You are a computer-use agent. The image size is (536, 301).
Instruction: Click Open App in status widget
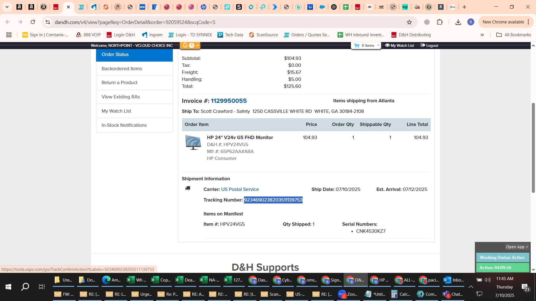coord(517,247)
